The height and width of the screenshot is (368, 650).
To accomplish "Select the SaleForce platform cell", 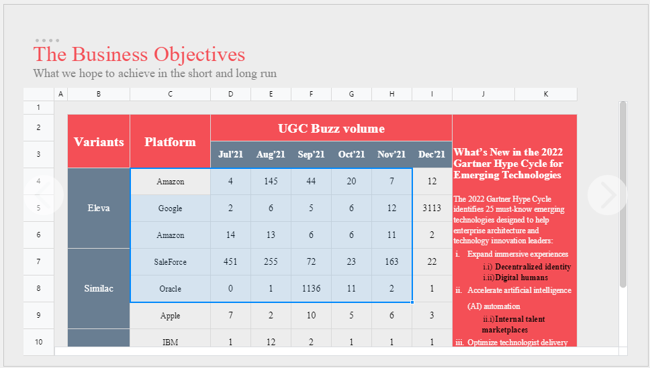I will pyautogui.click(x=170, y=261).
